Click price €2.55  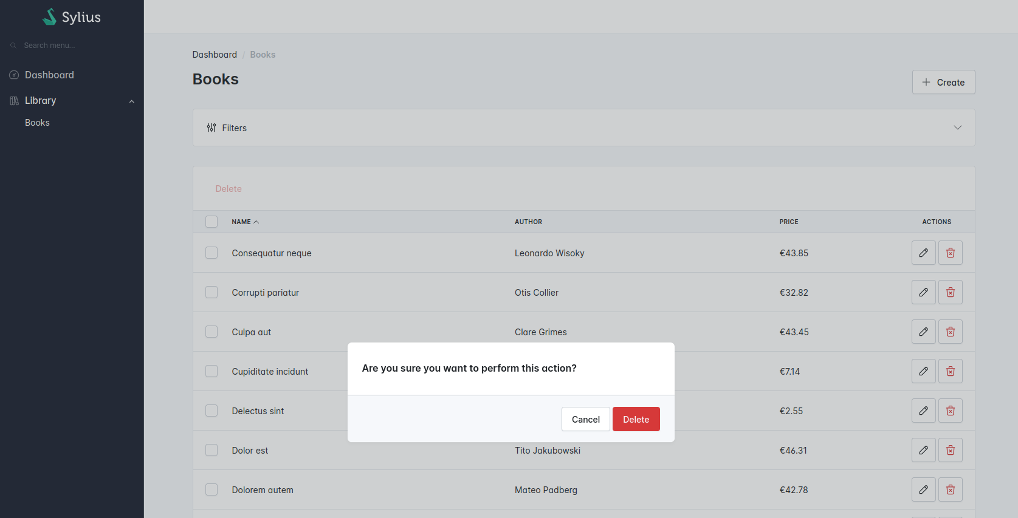click(x=791, y=411)
